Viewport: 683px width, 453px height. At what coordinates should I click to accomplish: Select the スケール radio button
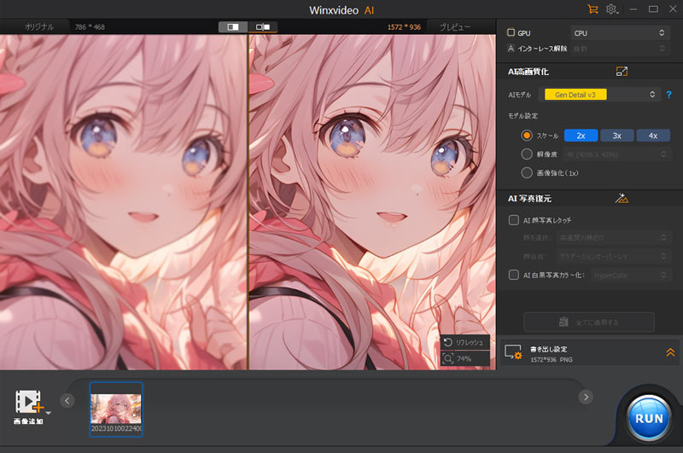pyautogui.click(x=527, y=136)
